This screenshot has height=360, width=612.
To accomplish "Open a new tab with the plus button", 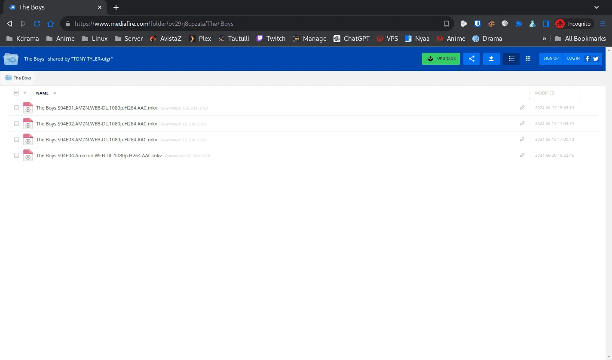I will (116, 7).
